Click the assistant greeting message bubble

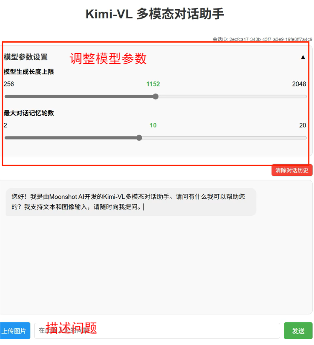[x=131, y=202]
